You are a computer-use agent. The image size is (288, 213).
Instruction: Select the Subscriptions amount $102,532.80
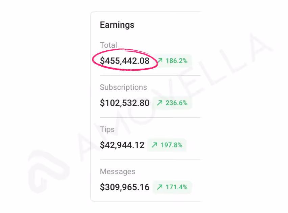125,103
